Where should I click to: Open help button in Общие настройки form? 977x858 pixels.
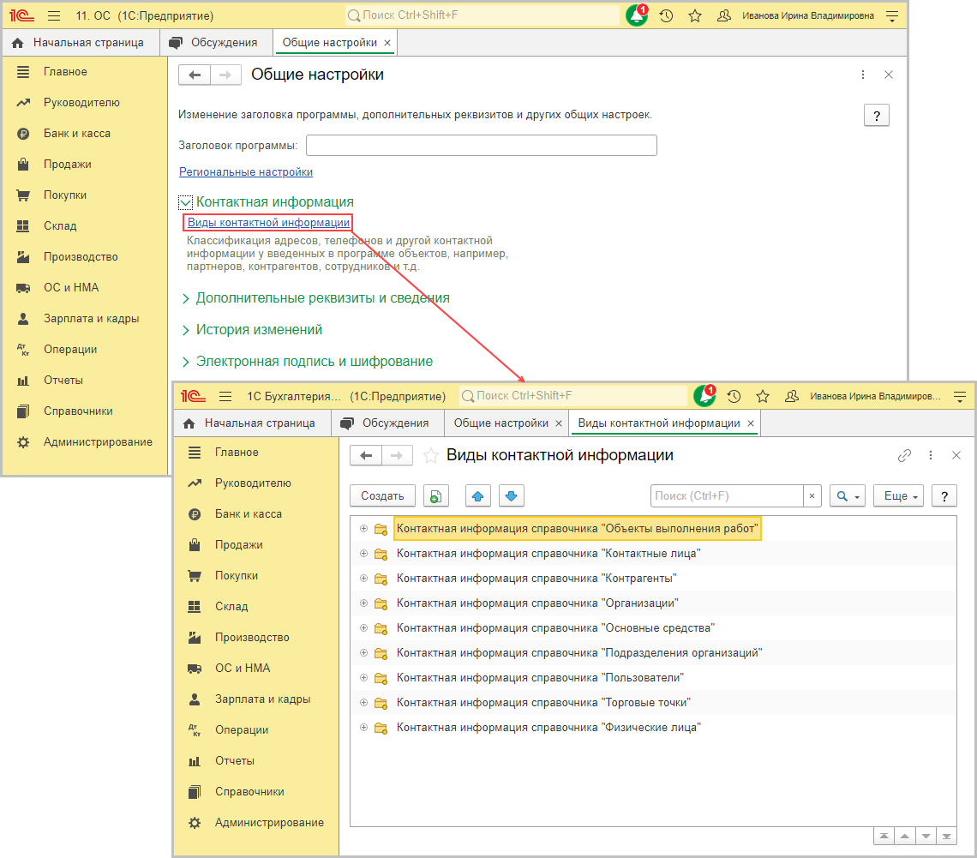click(876, 115)
